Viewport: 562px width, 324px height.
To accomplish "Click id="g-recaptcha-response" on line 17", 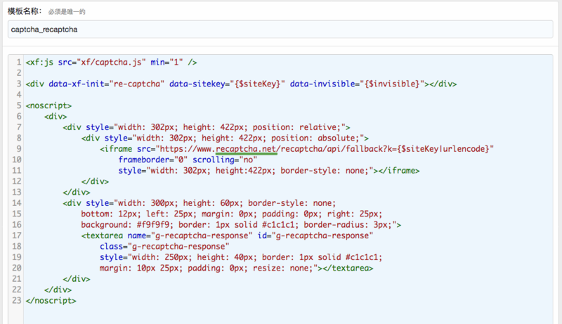I will click(x=315, y=235).
